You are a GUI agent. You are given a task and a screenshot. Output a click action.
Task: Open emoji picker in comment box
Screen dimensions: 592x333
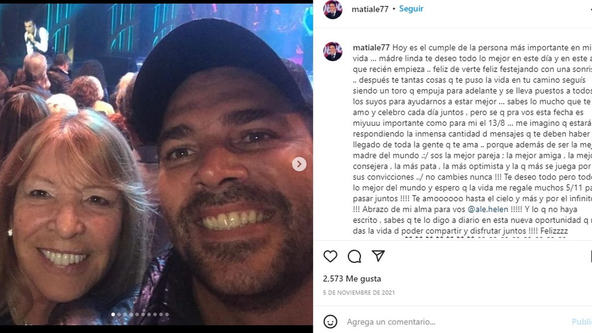tap(330, 322)
